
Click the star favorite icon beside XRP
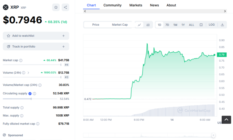(56, 7)
